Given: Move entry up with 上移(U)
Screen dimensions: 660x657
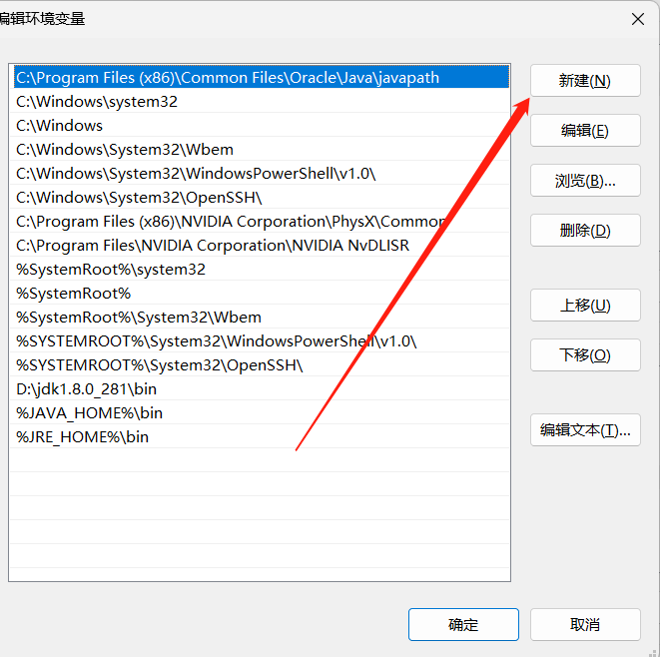Looking at the screenshot, I should click(585, 306).
